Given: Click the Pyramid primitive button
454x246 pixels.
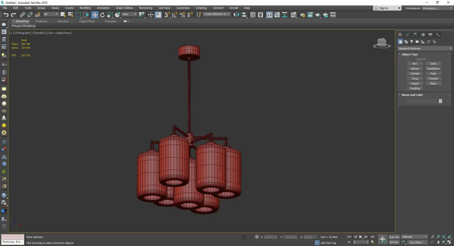Looking at the screenshot, I should pos(433,78).
